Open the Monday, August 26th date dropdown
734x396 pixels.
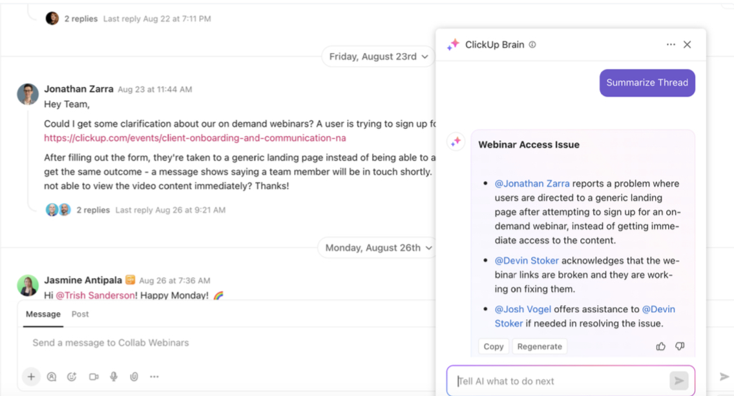click(x=377, y=247)
